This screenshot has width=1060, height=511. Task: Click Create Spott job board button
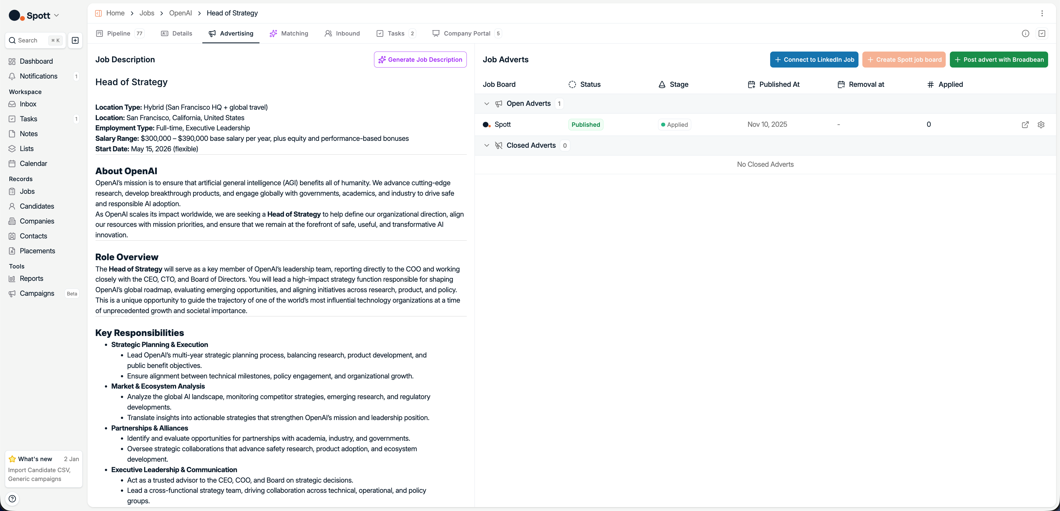904,60
